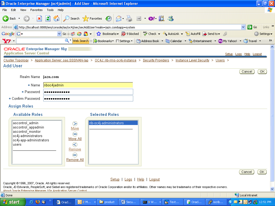Expand the Entertainment dropdown arrow
275x206 pixels.
tap(215, 41)
